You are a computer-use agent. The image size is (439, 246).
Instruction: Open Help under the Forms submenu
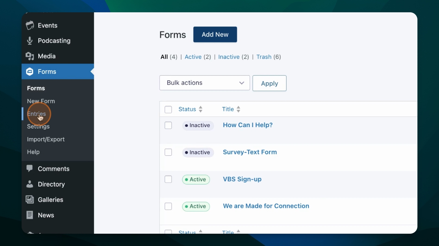33,152
